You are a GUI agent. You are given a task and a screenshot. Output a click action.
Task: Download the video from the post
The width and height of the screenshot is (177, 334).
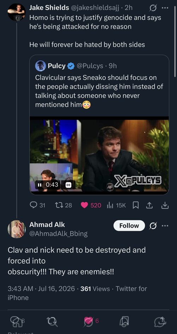point(165,205)
